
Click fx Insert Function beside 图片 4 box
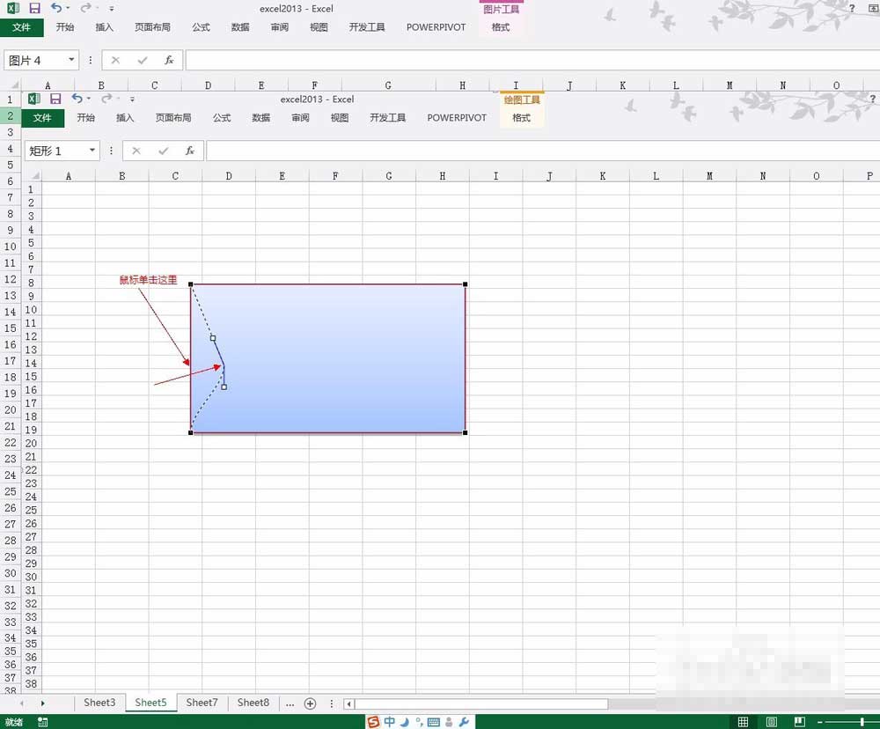coord(169,61)
